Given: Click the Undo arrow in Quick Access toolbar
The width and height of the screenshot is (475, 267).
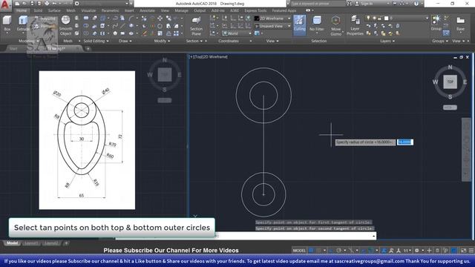Looking at the screenshot, I should point(55,4).
